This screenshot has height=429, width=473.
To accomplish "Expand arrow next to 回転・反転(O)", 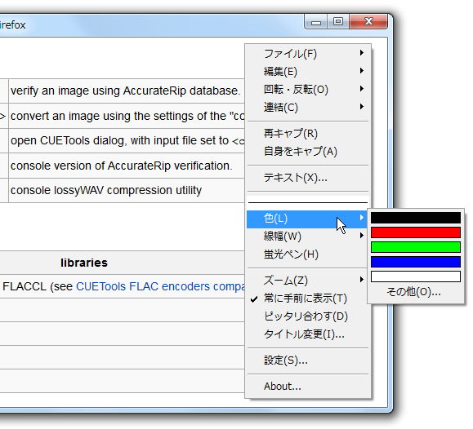I will [x=362, y=89].
